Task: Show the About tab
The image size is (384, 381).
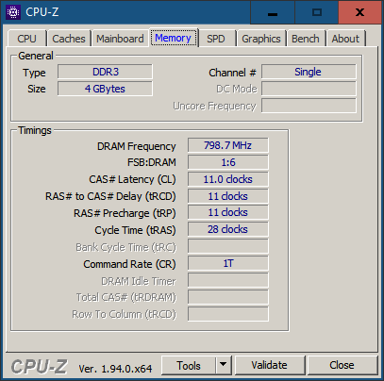Action: [x=345, y=39]
